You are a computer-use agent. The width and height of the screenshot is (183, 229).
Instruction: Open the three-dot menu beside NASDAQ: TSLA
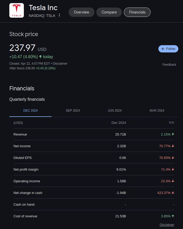(59, 16)
